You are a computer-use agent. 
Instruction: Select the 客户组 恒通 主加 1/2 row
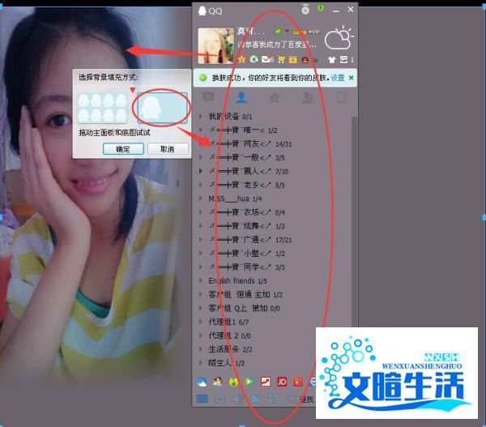coord(275,294)
